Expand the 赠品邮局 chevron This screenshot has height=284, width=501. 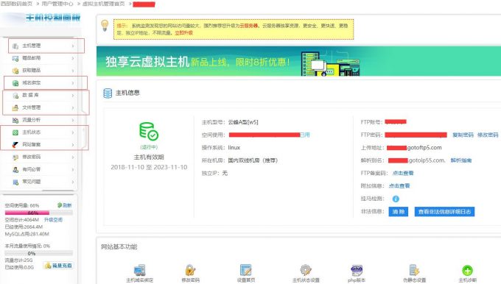point(73,58)
